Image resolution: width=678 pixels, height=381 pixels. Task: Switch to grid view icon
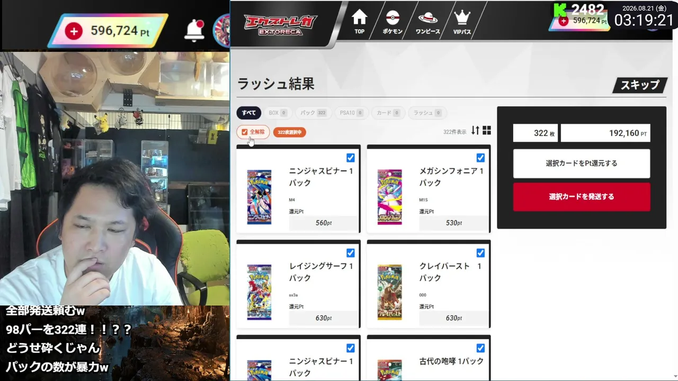click(x=487, y=131)
